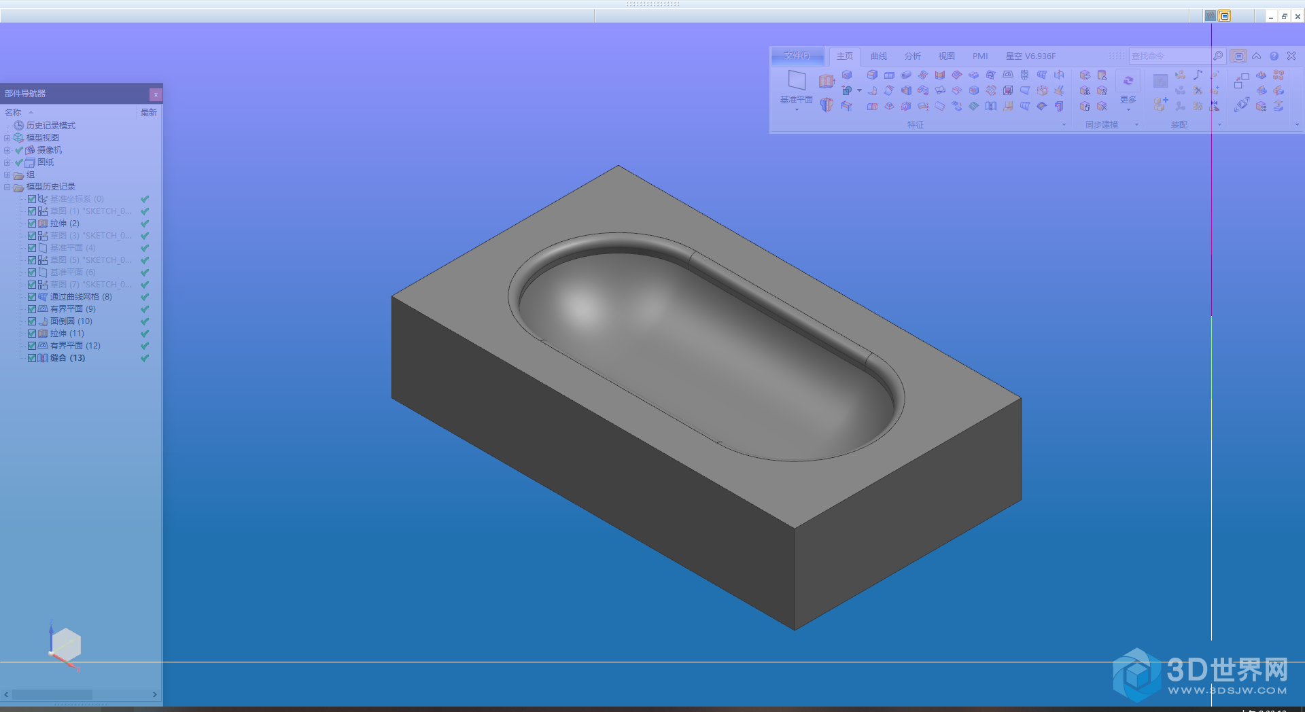Screen dimensions: 1305x712
Task: Toggle the 有界平面 (9) checkbox
Action: (x=32, y=309)
